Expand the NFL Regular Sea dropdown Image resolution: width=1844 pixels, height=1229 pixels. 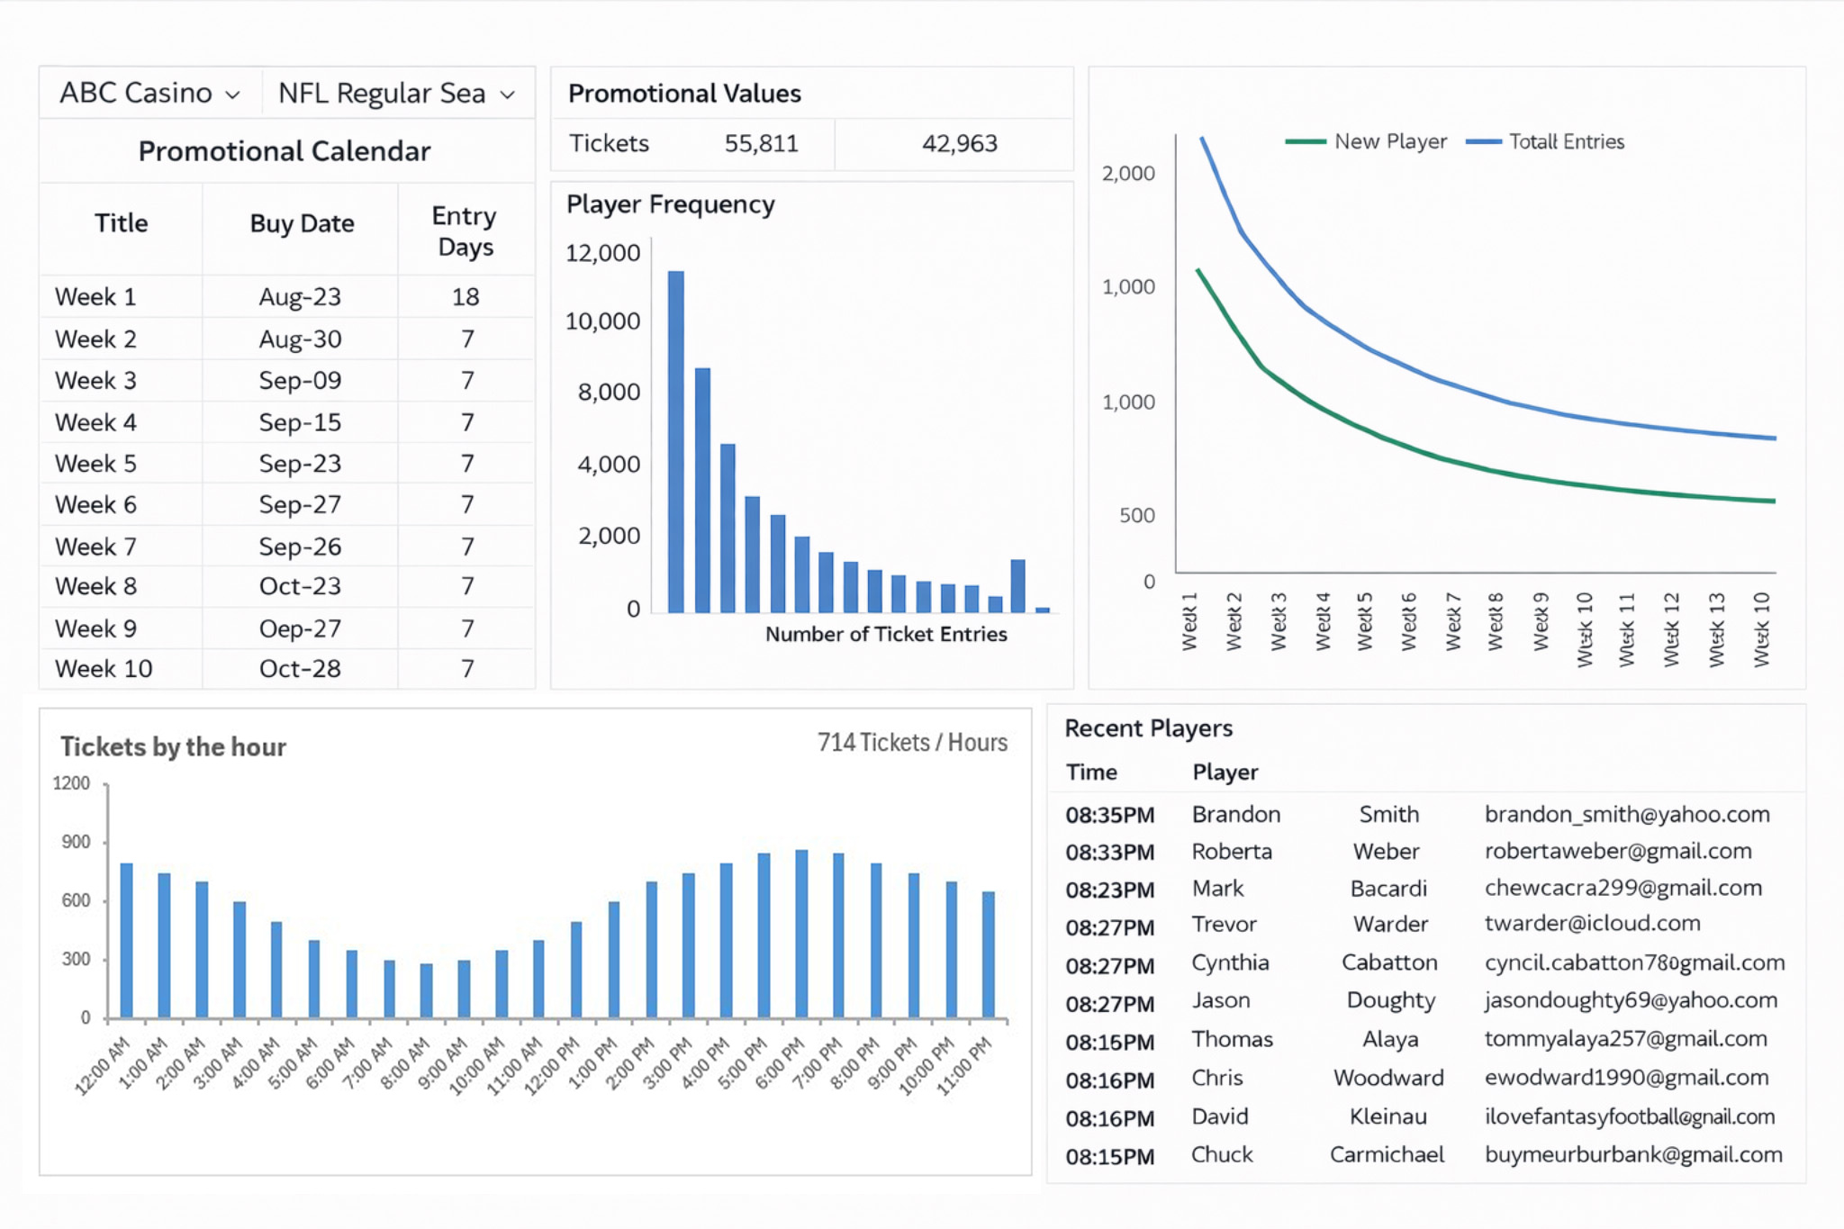(396, 93)
